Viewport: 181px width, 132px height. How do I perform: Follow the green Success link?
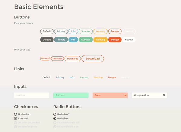84,78
